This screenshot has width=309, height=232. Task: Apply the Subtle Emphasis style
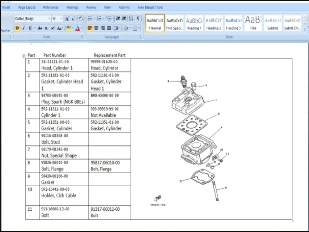click(292, 23)
